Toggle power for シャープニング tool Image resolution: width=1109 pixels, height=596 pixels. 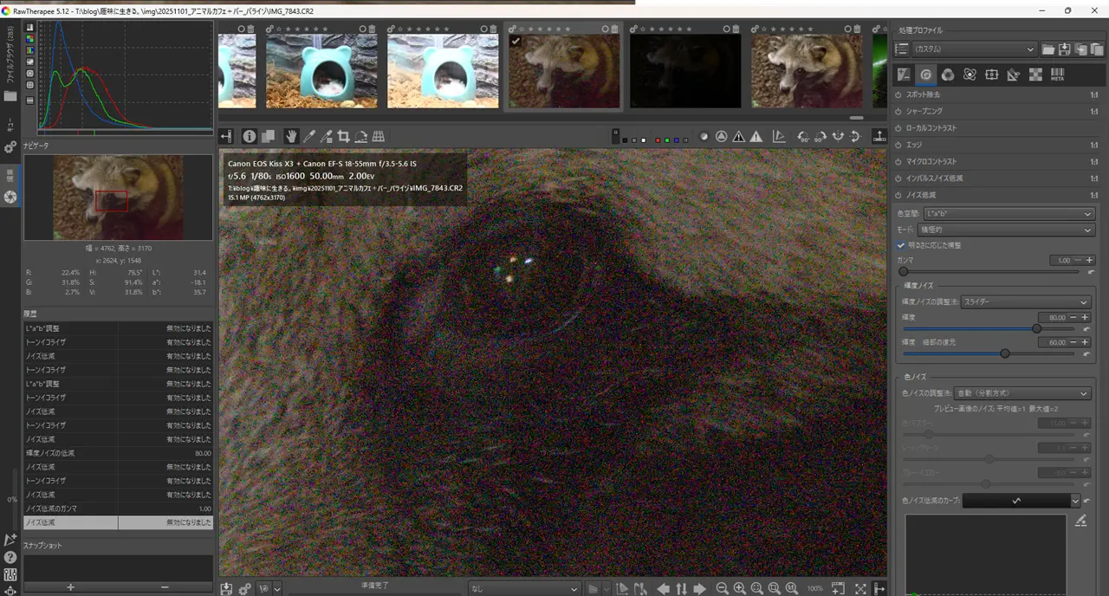[900, 111]
